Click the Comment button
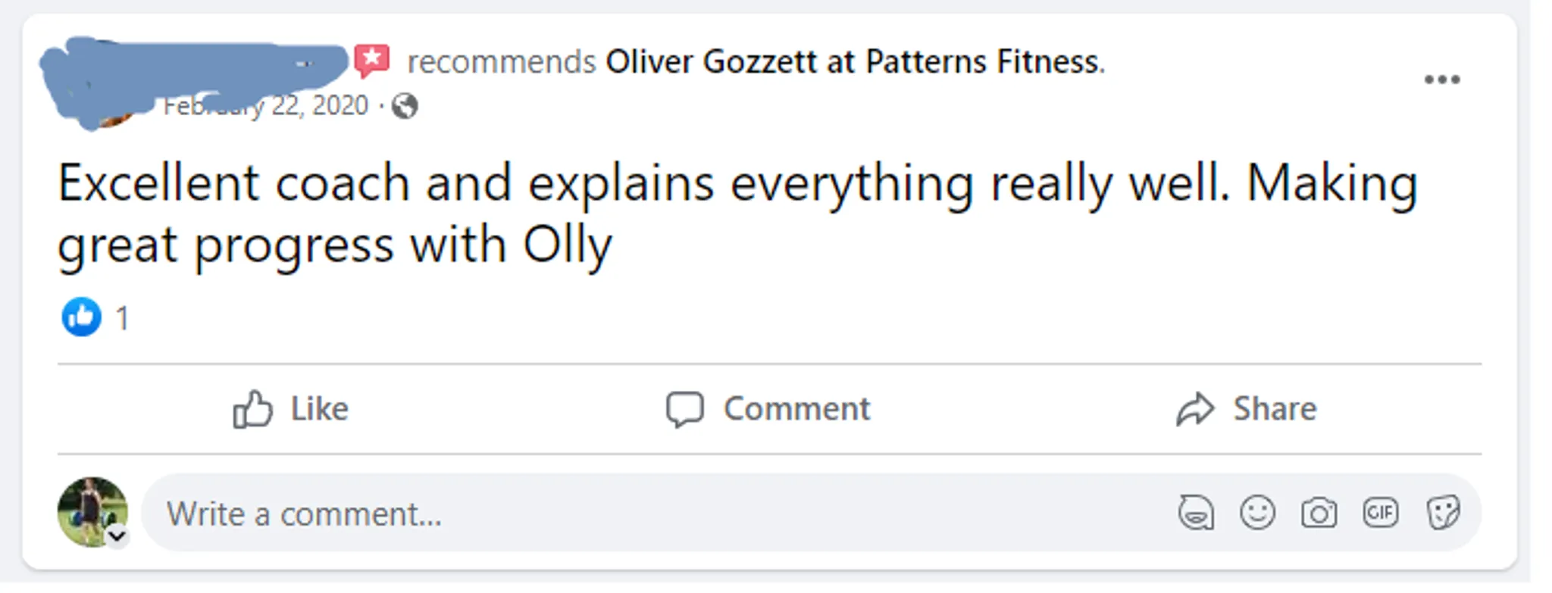The width and height of the screenshot is (1552, 593). pos(768,409)
